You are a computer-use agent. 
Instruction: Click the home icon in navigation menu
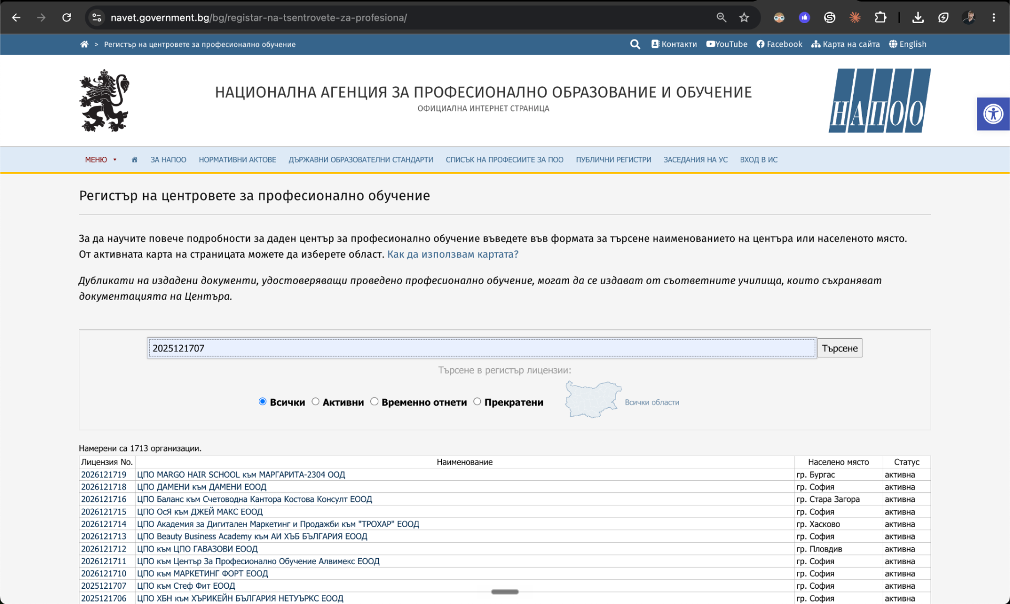(x=134, y=159)
